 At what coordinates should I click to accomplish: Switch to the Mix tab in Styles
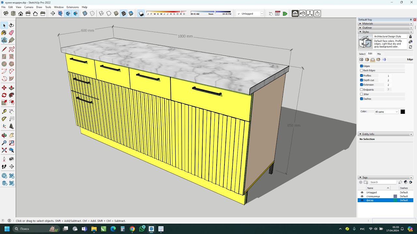(379, 54)
